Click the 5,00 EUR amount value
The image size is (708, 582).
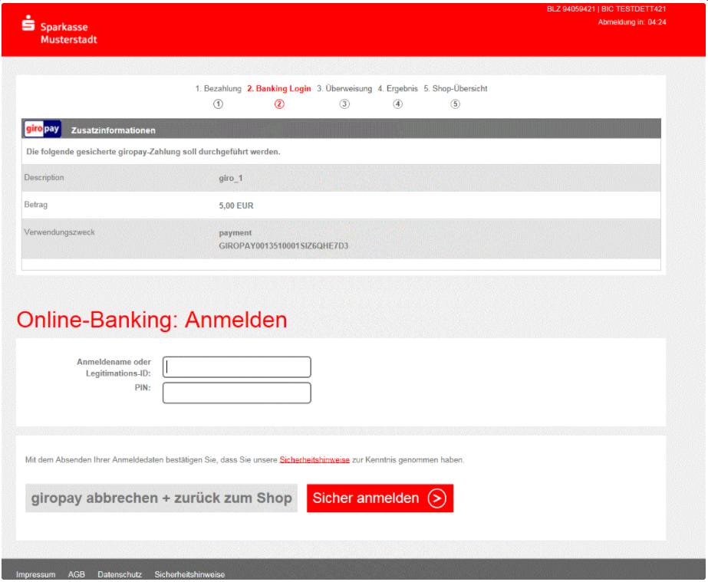(236, 206)
